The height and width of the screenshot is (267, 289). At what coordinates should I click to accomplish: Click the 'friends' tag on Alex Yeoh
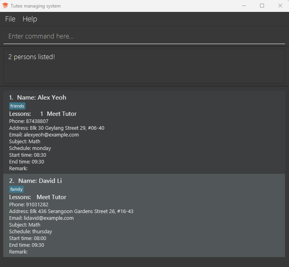(x=17, y=106)
